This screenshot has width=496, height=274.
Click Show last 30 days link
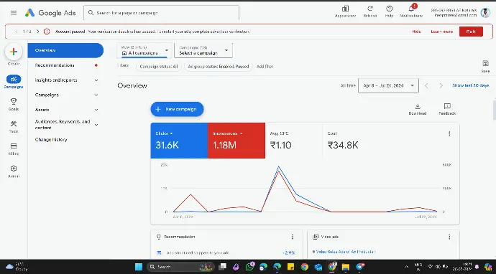[471, 85]
